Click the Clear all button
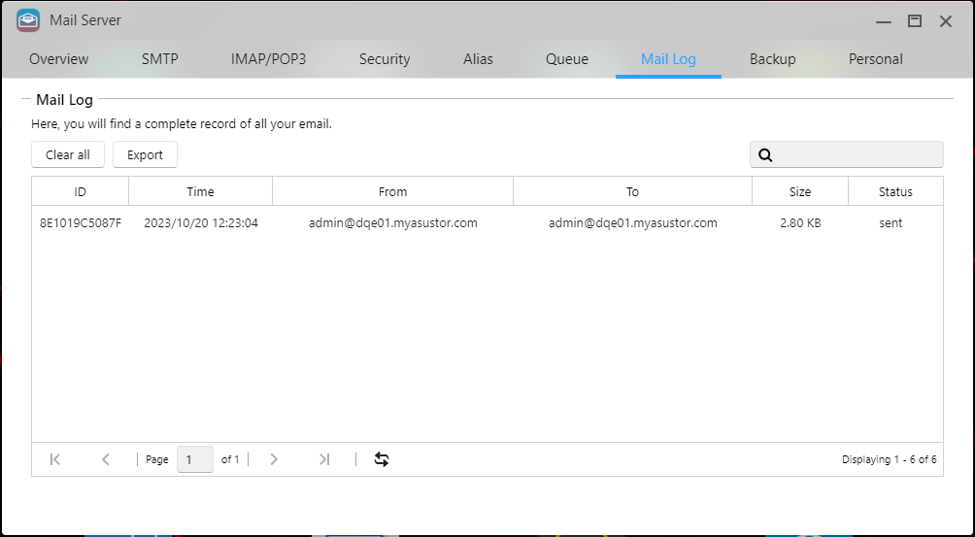 [68, 154]
